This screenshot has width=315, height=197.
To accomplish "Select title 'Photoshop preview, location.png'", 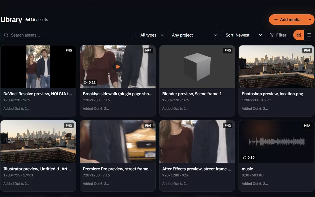I will click(x=273, y=94).
